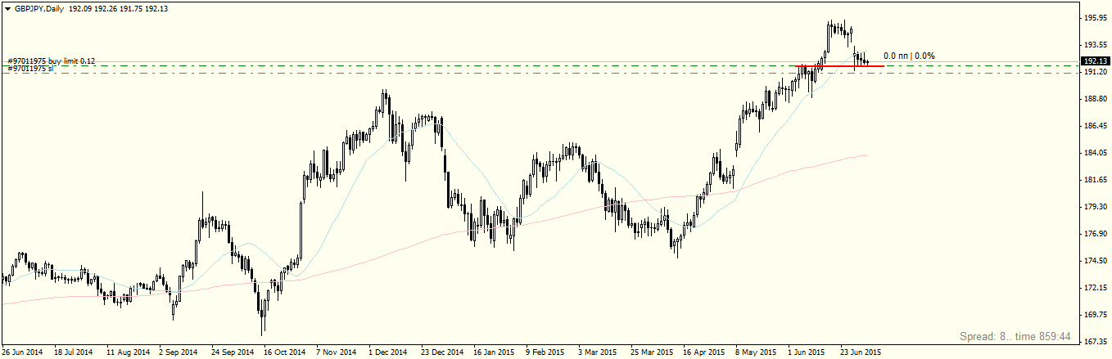
Task: Click the 16 Jan 2015 date label
Action: 493,352
